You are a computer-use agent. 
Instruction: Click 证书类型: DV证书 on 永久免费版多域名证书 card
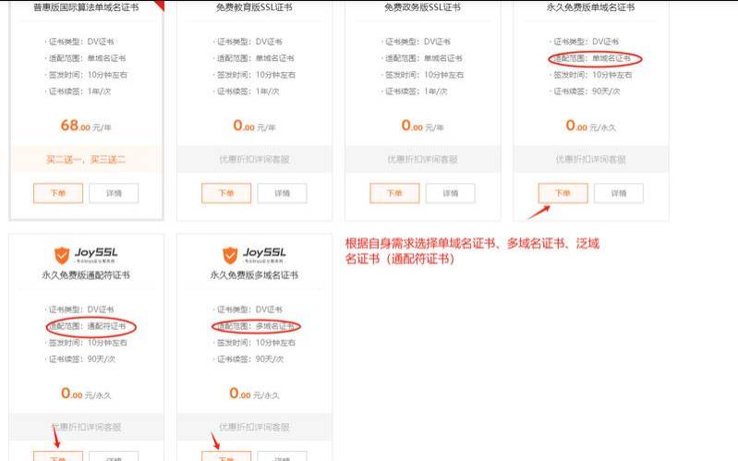[x=249, y=309]
